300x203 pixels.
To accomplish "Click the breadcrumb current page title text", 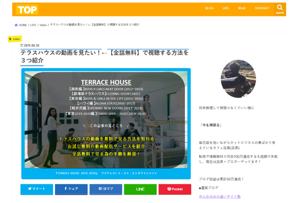I will pos(95,25).
